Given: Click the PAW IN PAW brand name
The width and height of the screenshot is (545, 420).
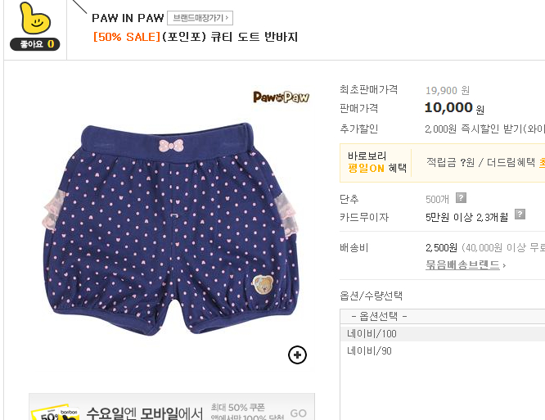Looking at the screenshot, I should pyautogui.click(x=128, y=18).
